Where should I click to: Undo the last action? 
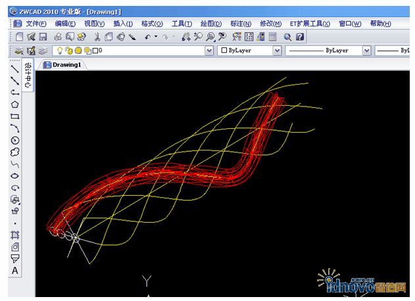[x=148, y=37]
